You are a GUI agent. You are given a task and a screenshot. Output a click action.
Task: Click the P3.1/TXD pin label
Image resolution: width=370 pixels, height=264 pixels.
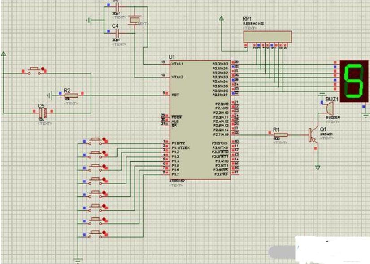coord(220,148)
